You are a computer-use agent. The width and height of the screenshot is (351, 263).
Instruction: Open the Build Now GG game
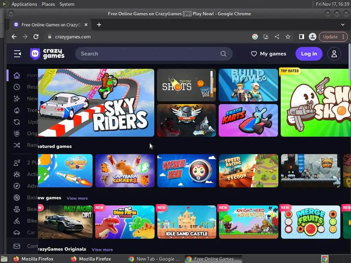coord(248,85)
